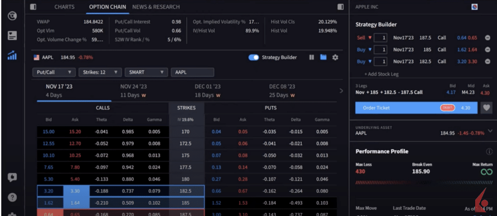Click call ask 12.70 at strike 172.5
Viewport: 497px width, 216px height.
click(x=75, y=143)
